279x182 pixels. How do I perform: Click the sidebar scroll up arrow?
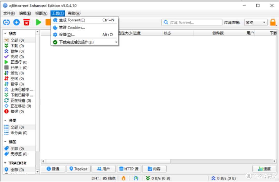tap(37, 32)
